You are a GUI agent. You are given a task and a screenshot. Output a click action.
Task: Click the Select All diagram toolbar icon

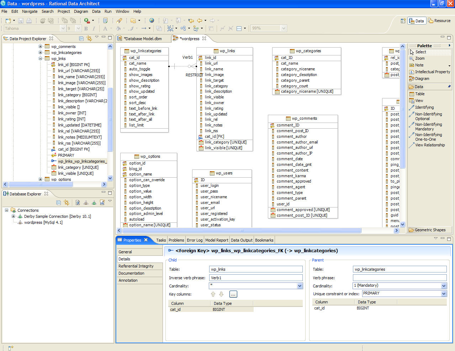coord(170,28)
